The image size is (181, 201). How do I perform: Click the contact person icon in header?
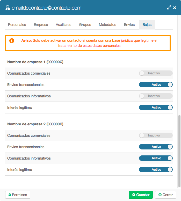pyautogui.click(x=8, y=8)
